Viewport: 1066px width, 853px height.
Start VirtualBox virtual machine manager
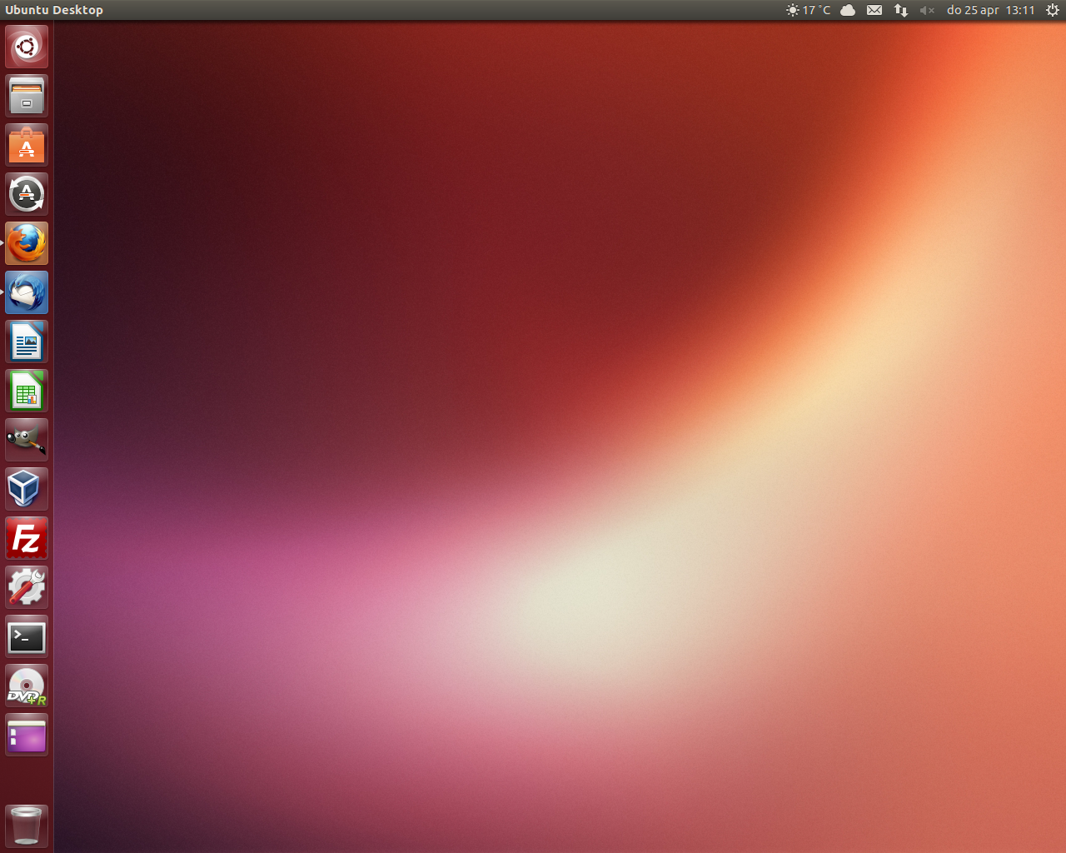pyautogui.click(x=26, y=488)
